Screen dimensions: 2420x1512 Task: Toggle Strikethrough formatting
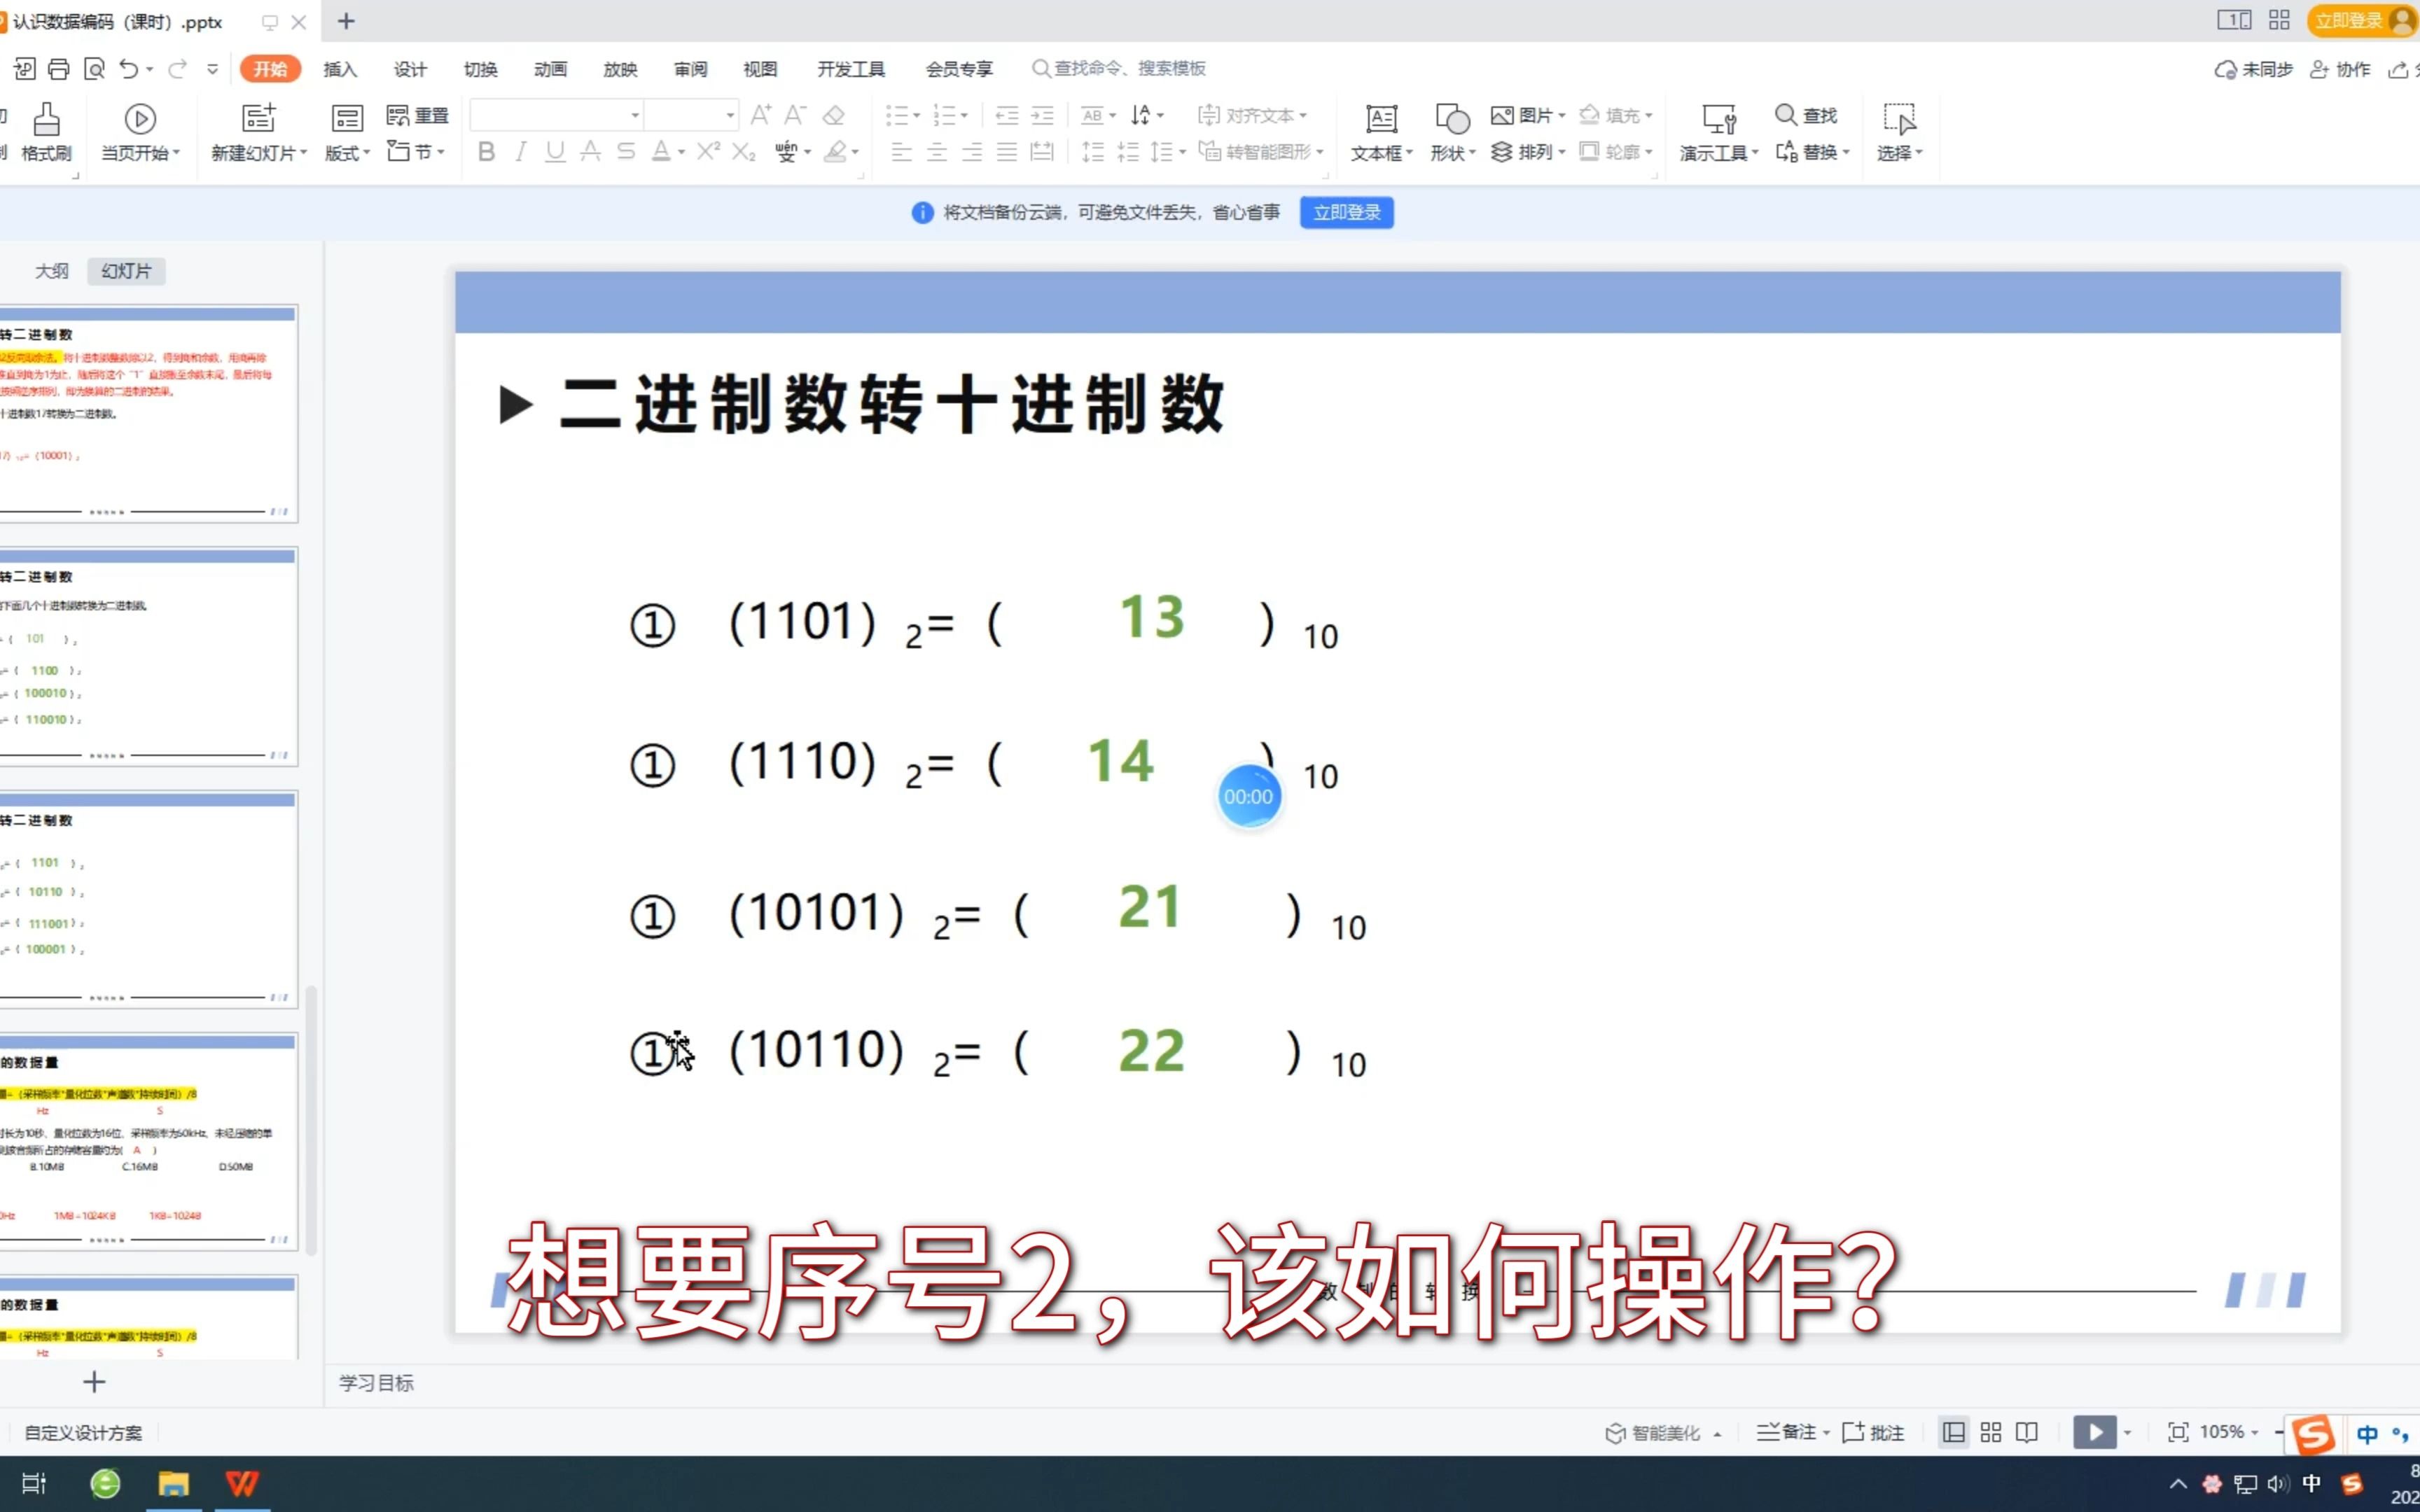[x=626, y=151]
